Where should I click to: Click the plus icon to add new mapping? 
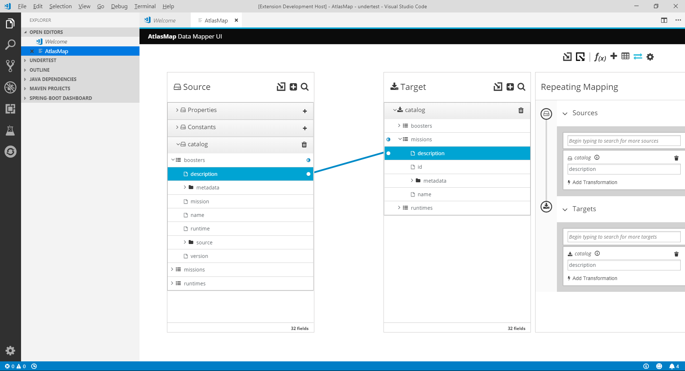(614, 57)
